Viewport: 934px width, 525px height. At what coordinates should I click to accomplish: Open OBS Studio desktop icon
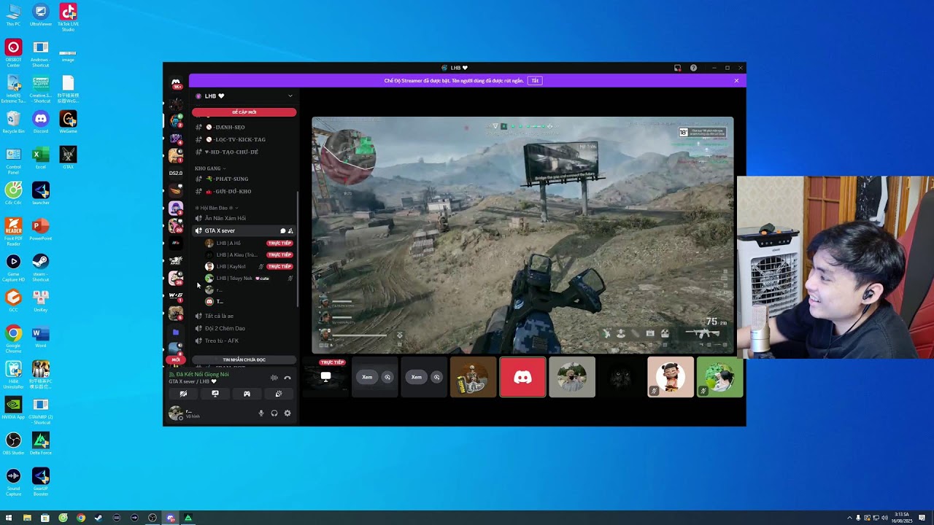[x=13, y=443]
